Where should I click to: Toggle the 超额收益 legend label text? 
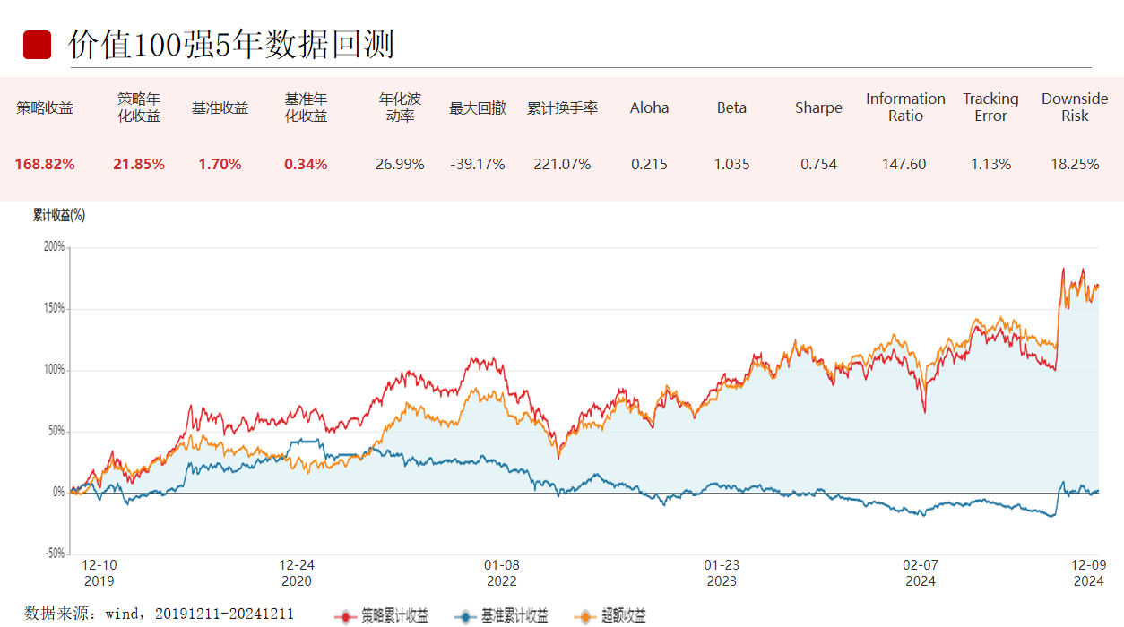pos(623,616)
